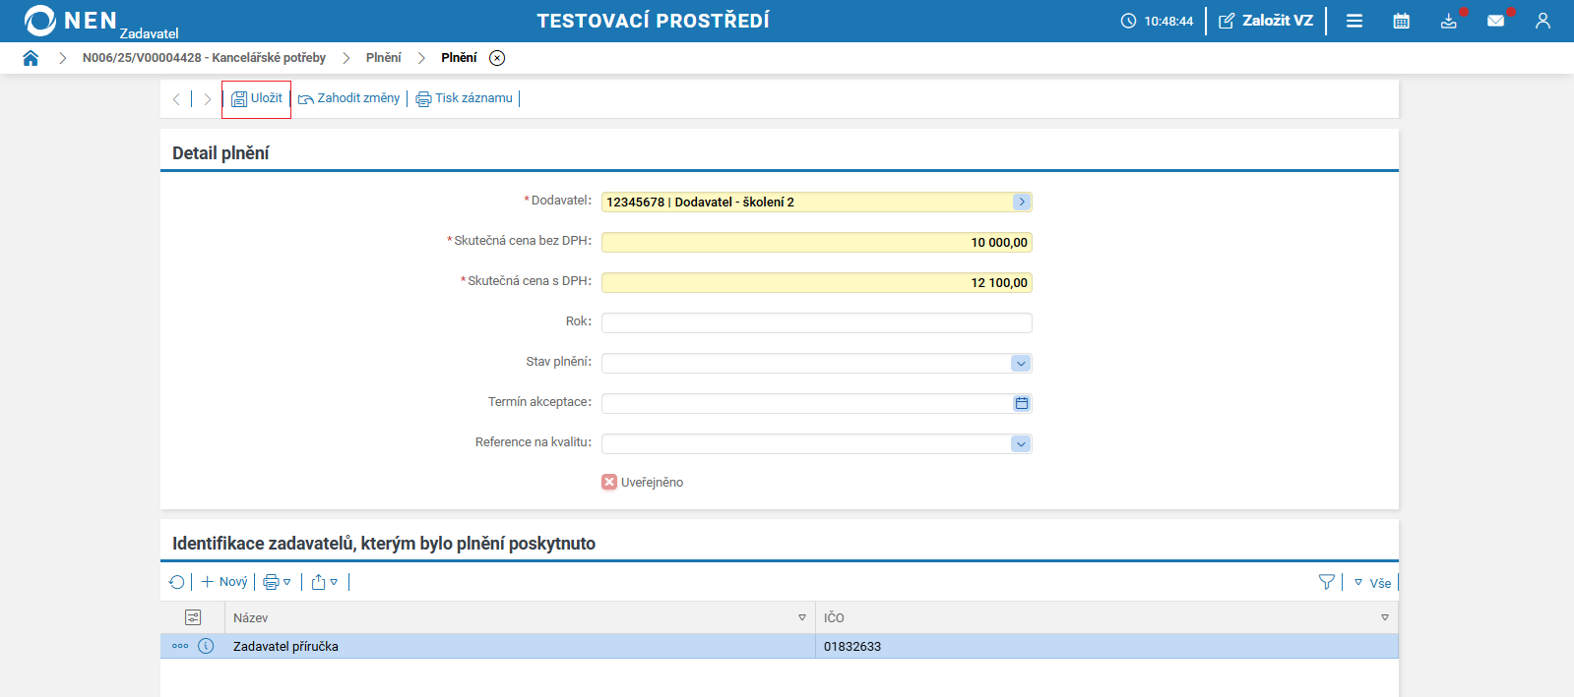This screenshot has width=1574, height=697.
Task: Expand Stav plnění dropdown
Action: click(1021, 363)
